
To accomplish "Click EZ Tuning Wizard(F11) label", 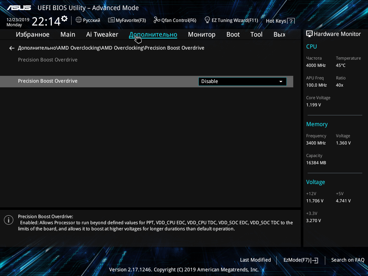I will tap(235, 20).
